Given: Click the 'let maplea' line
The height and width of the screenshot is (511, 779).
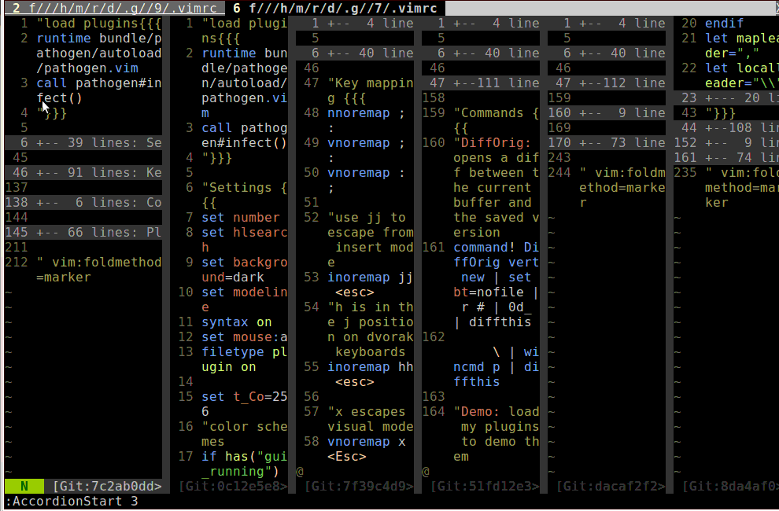Looking at the screenshot, I should [x=742, y=39].
